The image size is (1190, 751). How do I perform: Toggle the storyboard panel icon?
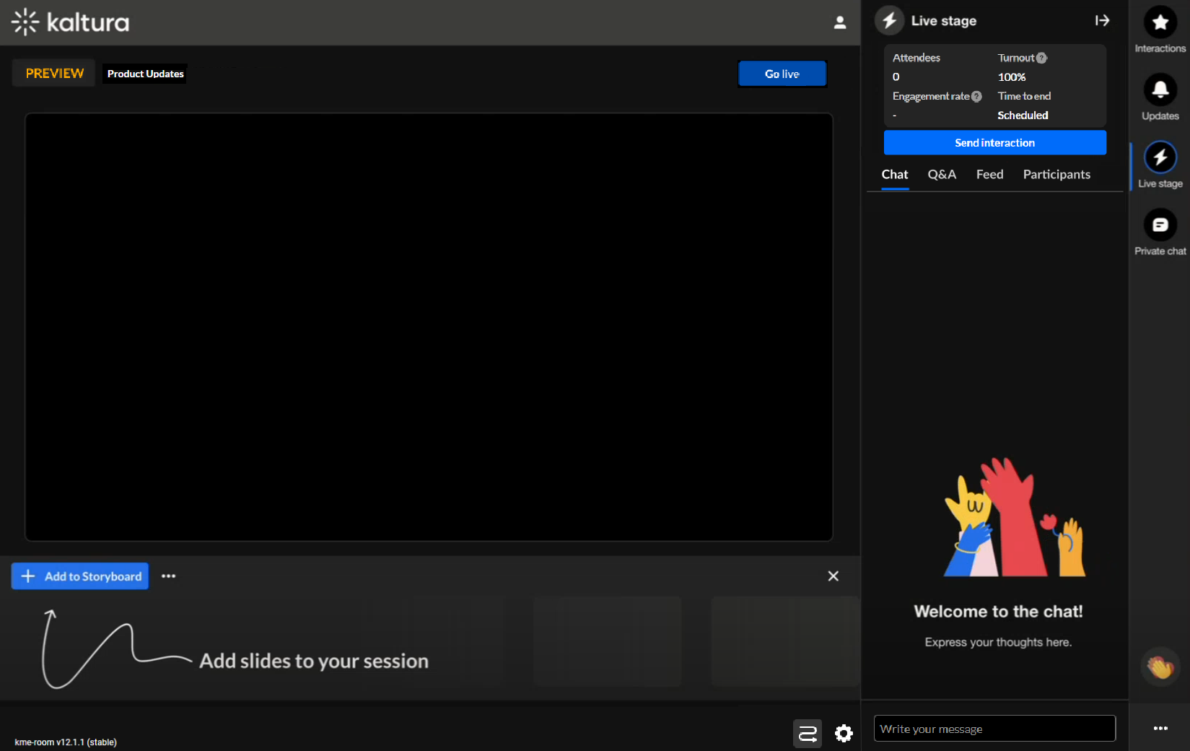808,734
